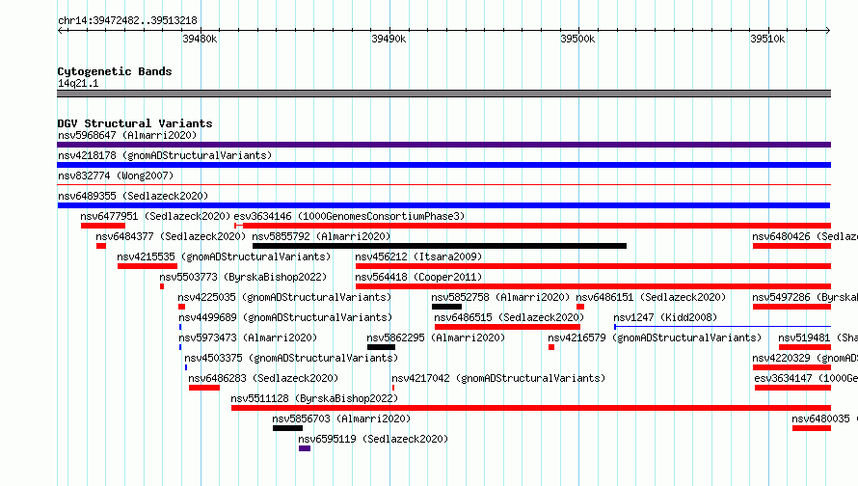Click the nsv6480035 variant label
This screenshot has width=858, height=486.
click(x=824, y=418)
